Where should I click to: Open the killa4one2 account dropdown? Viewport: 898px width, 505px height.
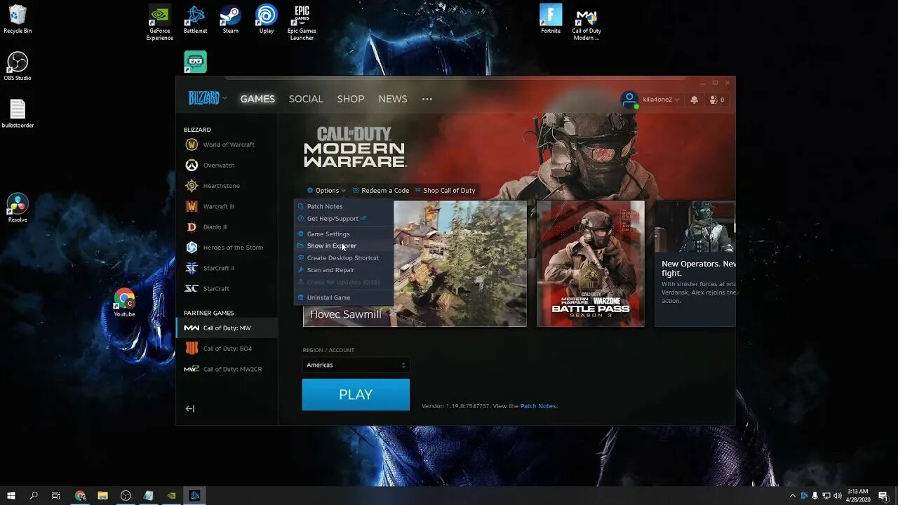point(661,100)
